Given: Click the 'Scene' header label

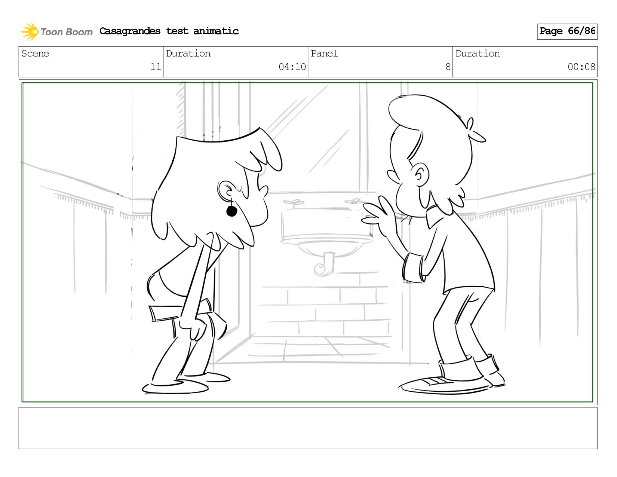Looking at the screenshot, I should pos(35,53).
